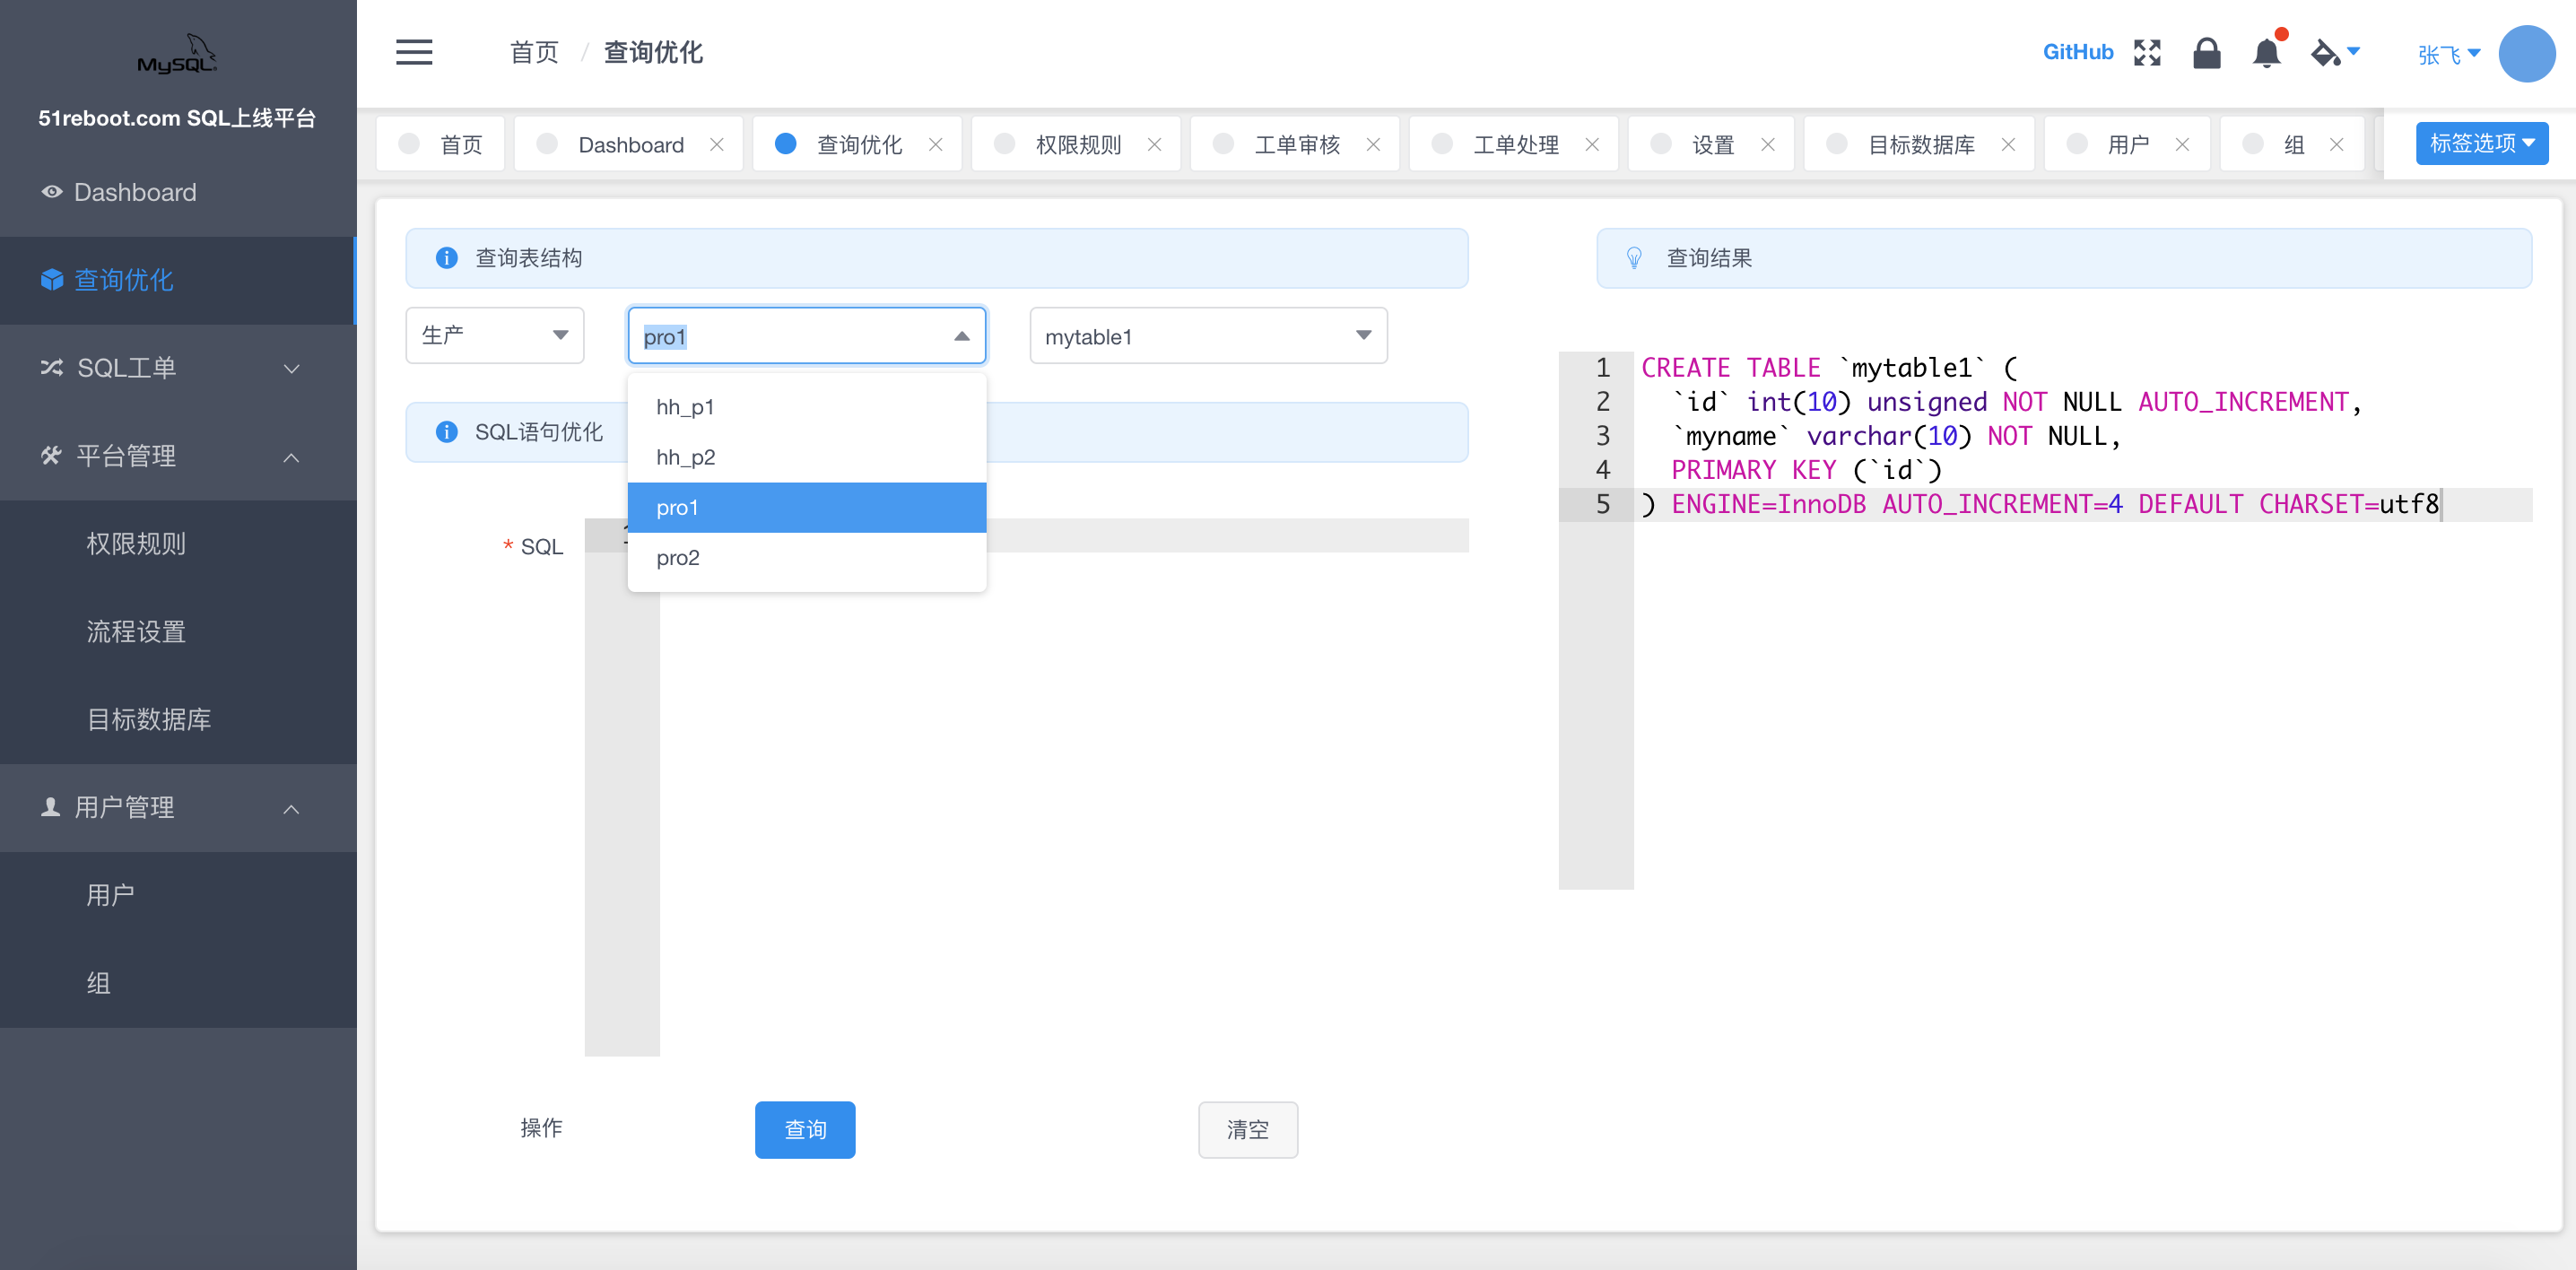This screenshot has width=2576, height=1270.
Task: Click info icon beside SQL语句优化
Action: [446, 432]
